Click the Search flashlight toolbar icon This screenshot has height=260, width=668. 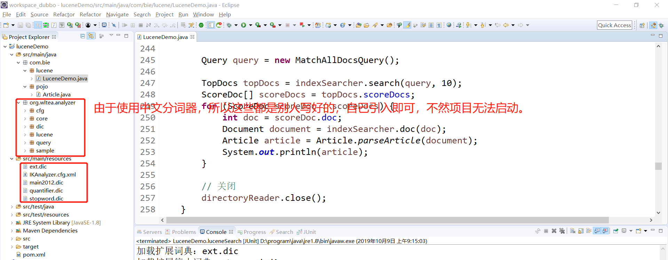(x=375, y=25)
